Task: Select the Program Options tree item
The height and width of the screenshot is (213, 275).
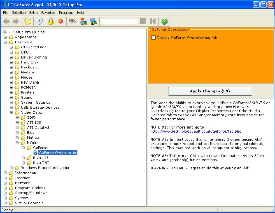Action: pyautogui.click(x=30, y=188)
